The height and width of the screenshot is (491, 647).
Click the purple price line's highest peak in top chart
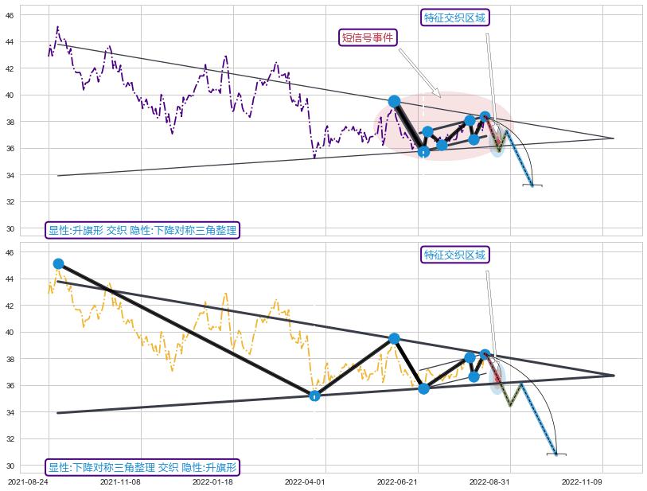point(57,26)
